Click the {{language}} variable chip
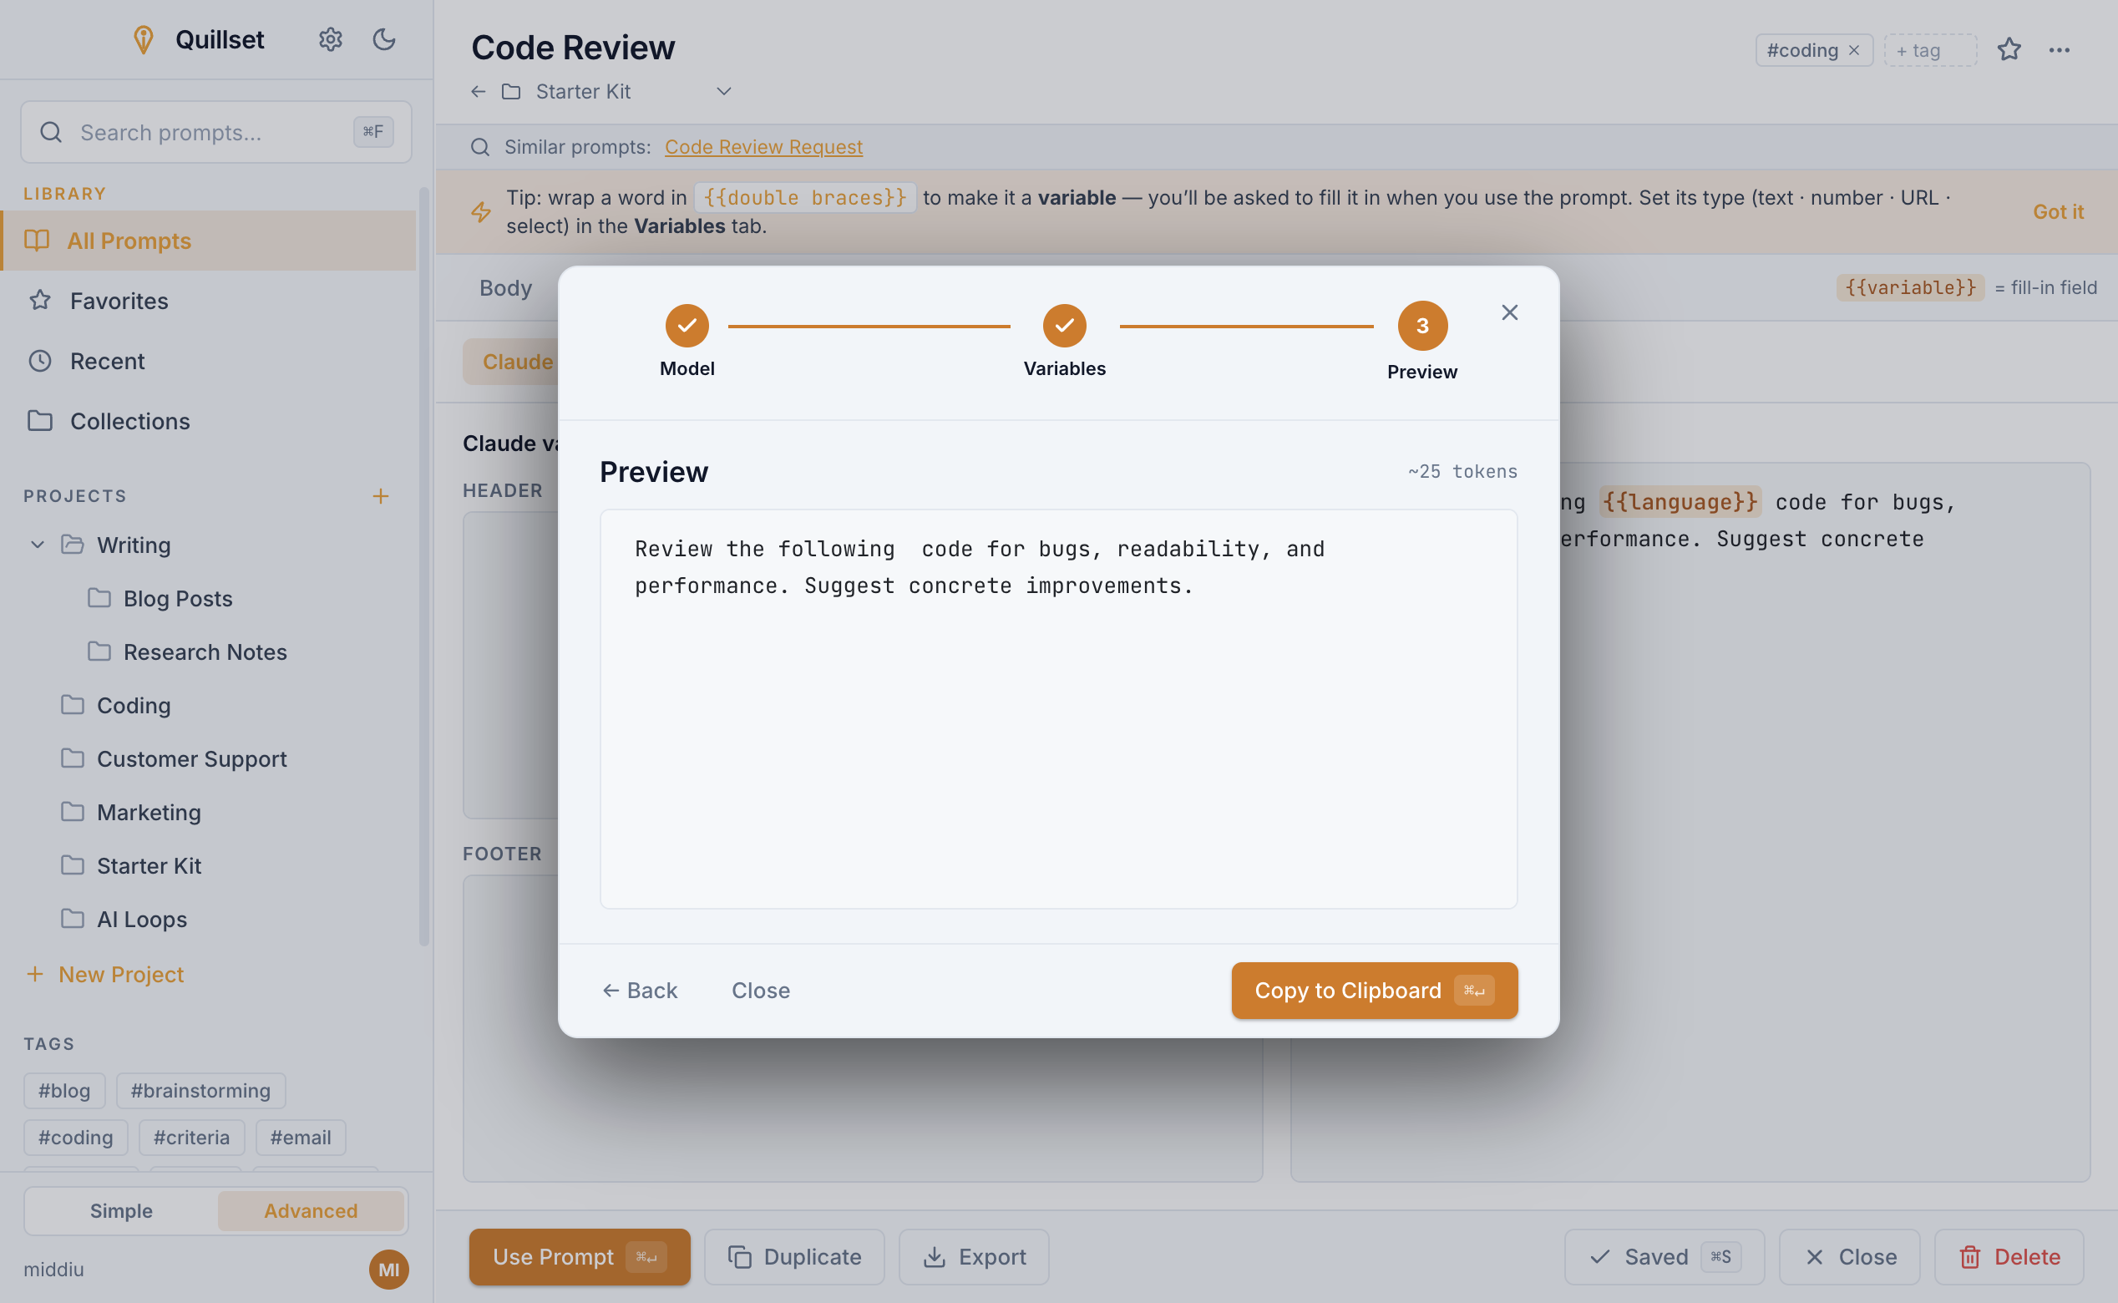 [1679, 501]
